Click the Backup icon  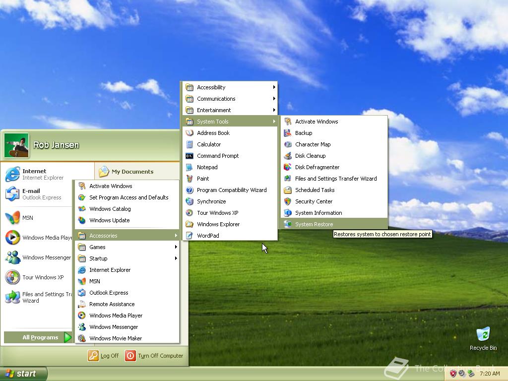[x=287, y=133]
